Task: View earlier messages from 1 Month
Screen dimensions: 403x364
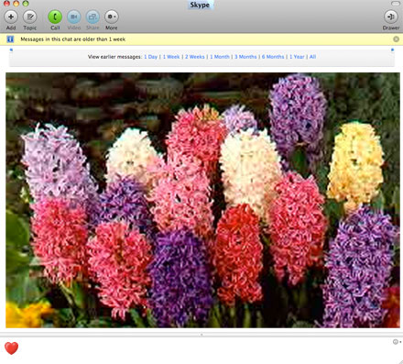Action: tap(220, 57)
